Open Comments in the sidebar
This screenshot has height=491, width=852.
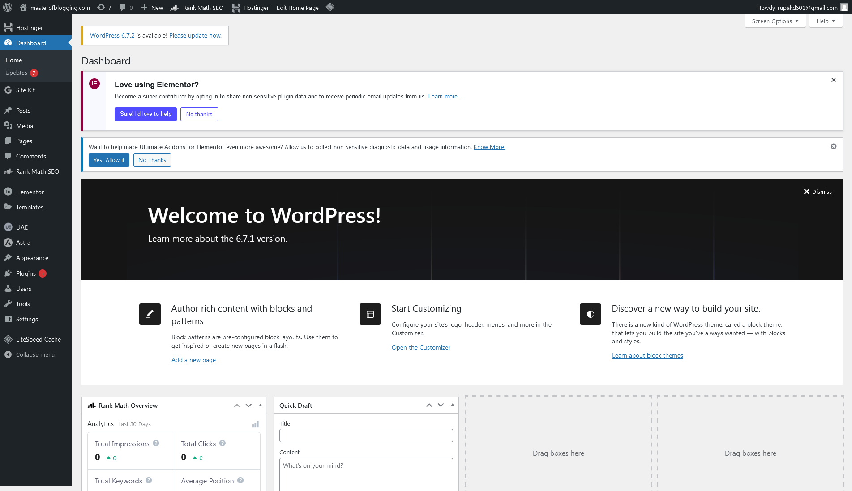(x=36, y=156)
